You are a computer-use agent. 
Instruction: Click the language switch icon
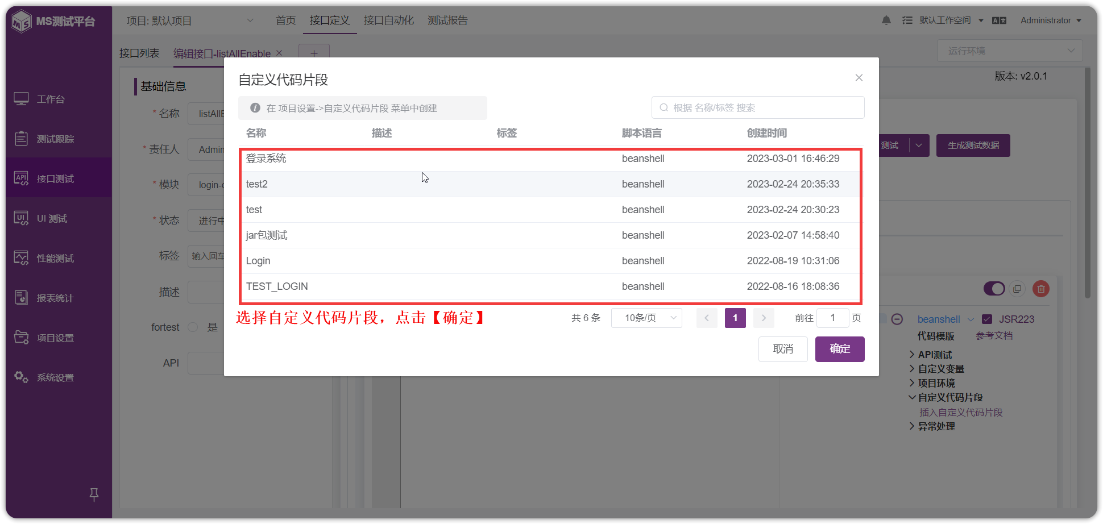(x=999, y=20)
